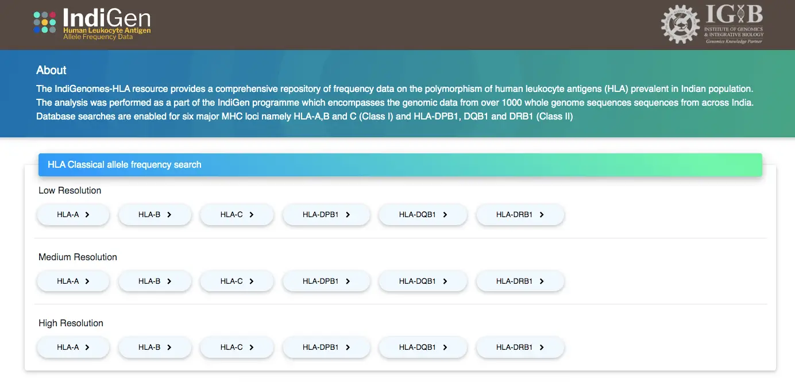The height and width of the screenshot is (382, 795).
Task: Click the HLA Classical allele frequency search header
Action: pyautogui.click(x=400, y=165)
